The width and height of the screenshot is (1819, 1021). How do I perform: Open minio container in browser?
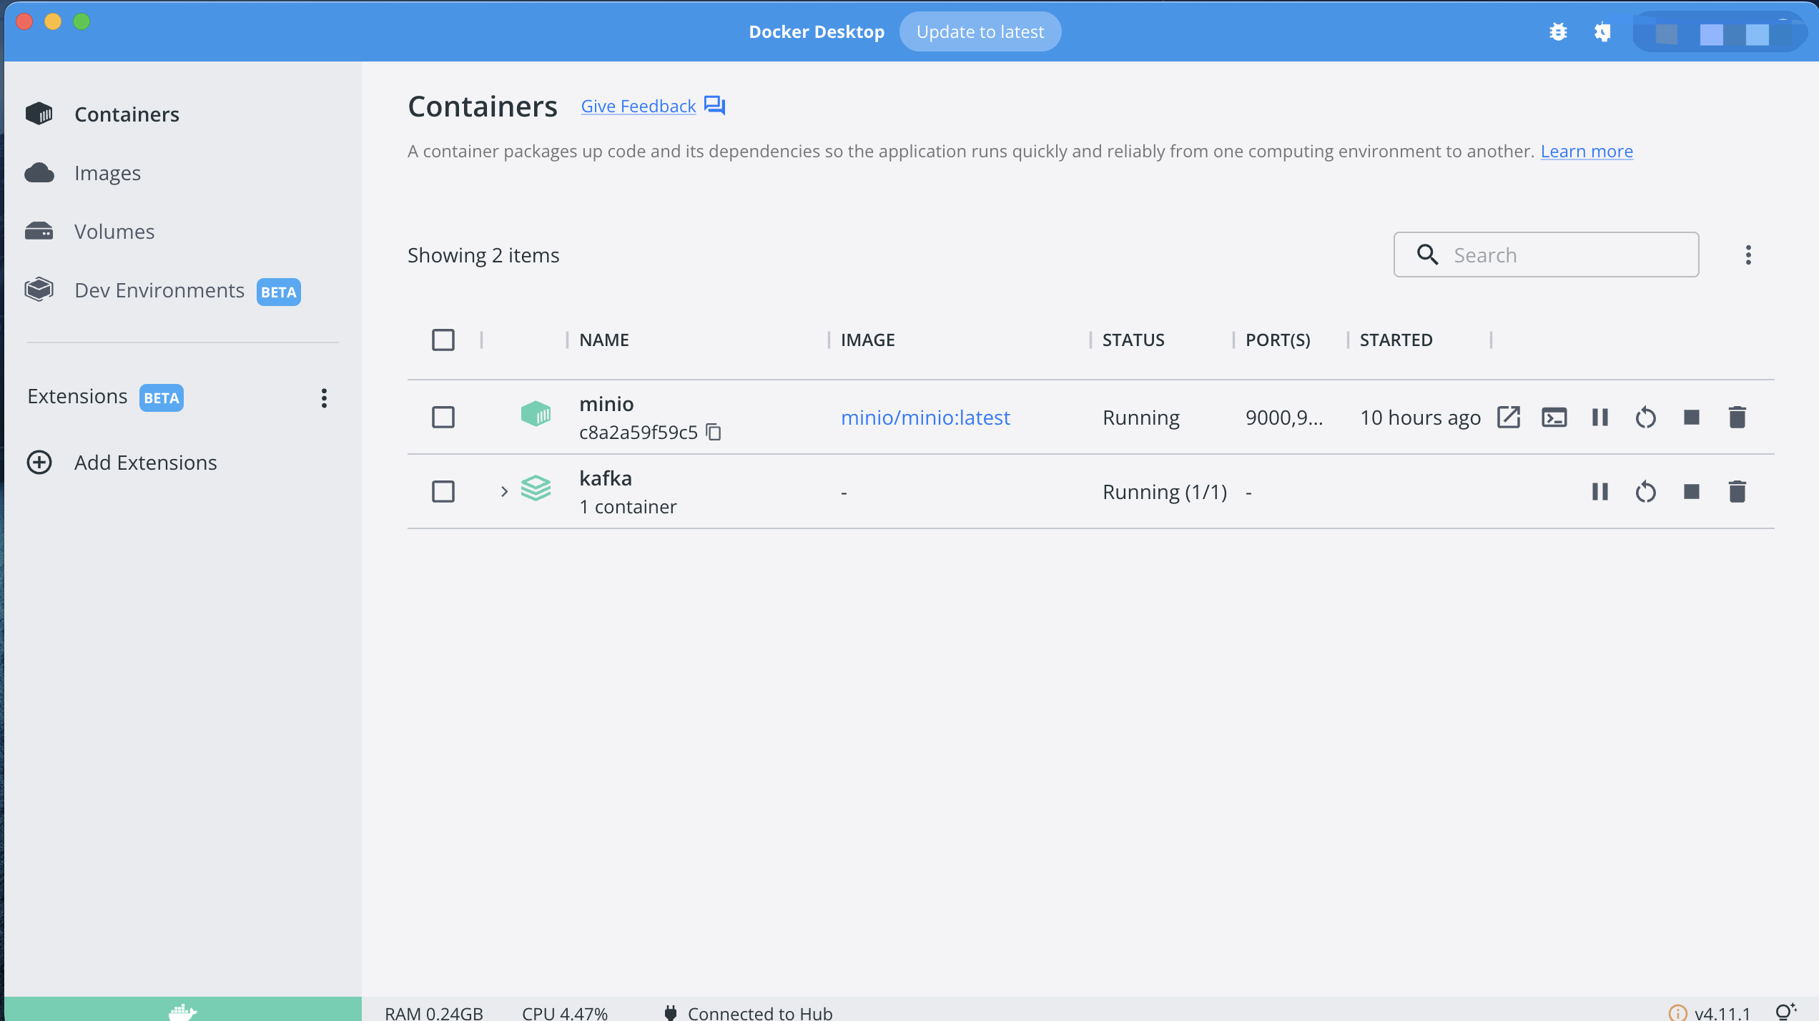1508,418
